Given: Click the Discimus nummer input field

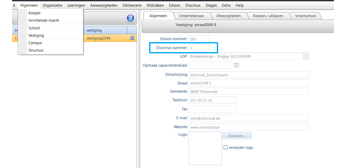Looking at the screenshot, I should (199, 48).
